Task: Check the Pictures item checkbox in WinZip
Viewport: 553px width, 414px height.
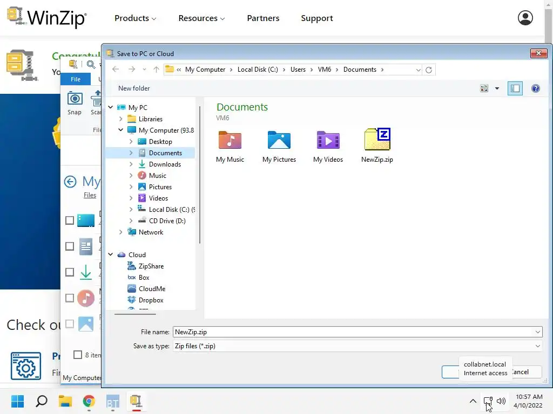Action: [x=70, y=324]
